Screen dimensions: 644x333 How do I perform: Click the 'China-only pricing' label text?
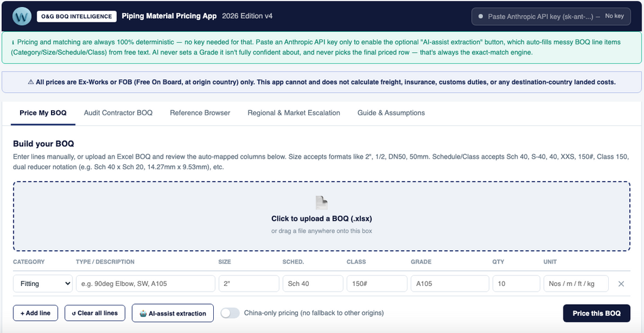(x=314, y=313)
